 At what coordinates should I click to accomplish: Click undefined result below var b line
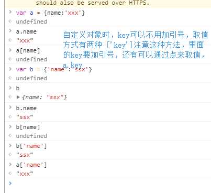point(31,78)
